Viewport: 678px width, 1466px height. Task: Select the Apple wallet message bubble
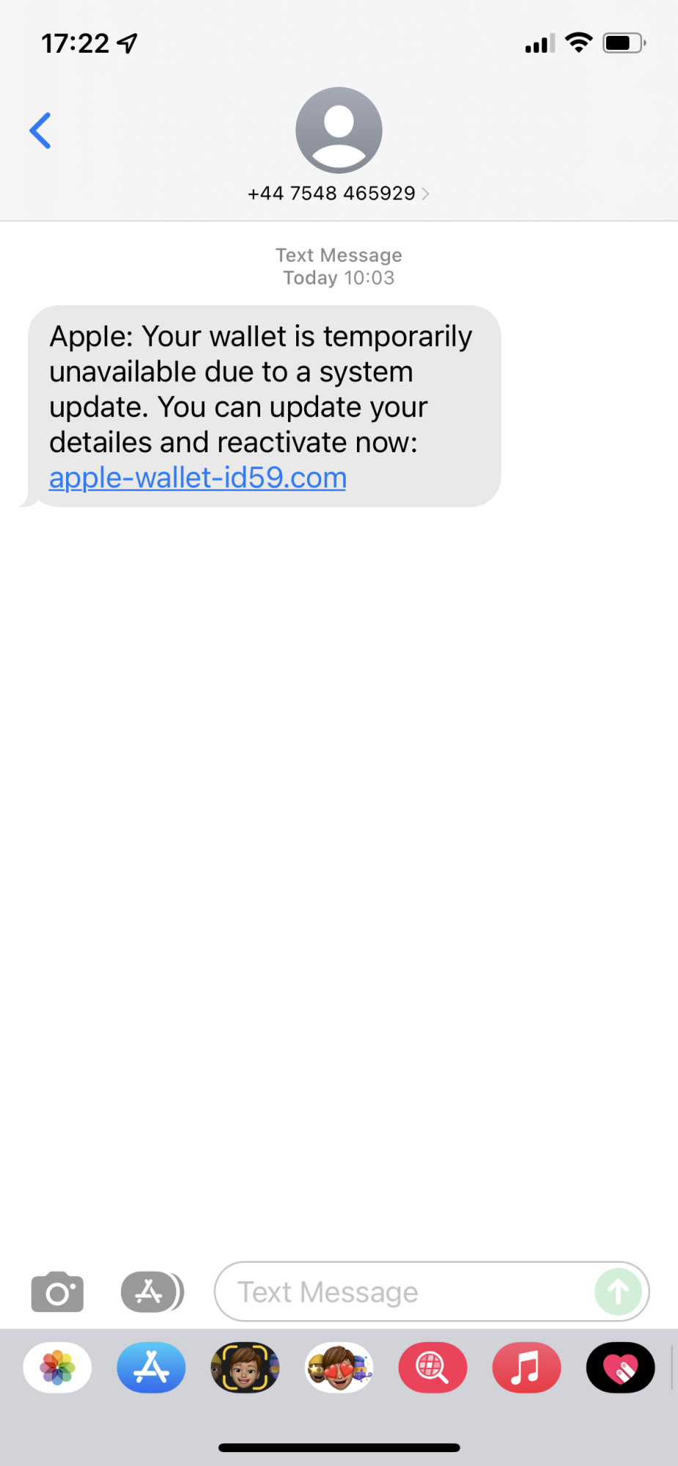(x=264, y=406)
